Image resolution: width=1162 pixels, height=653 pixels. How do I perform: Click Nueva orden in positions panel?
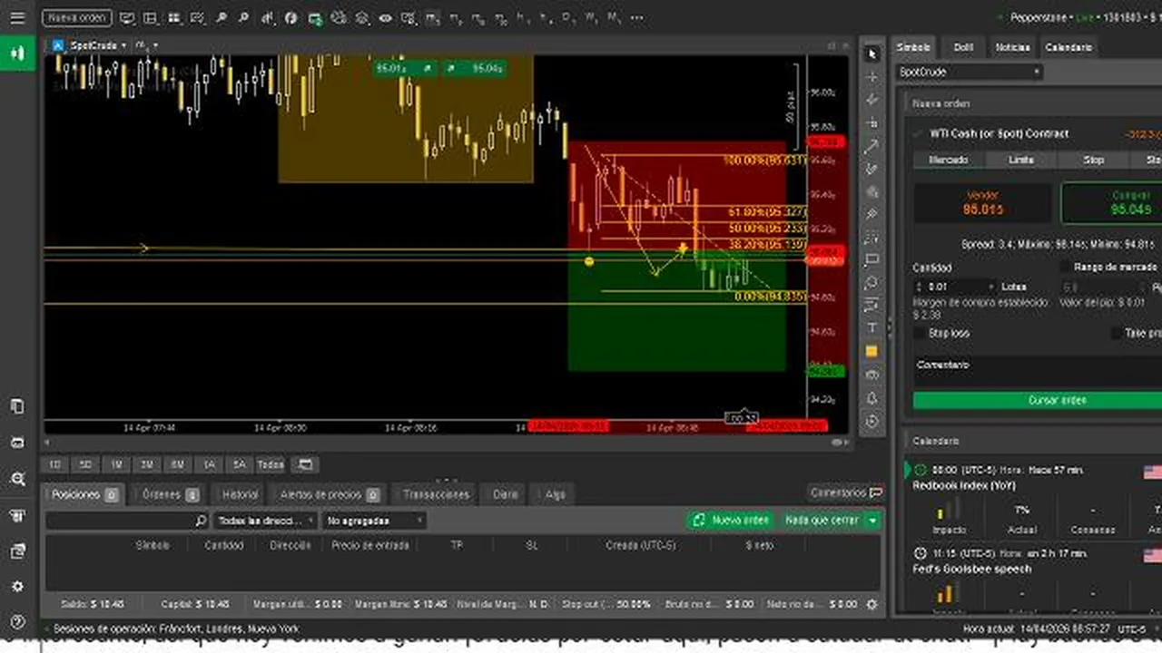click(x=730, y=521)
